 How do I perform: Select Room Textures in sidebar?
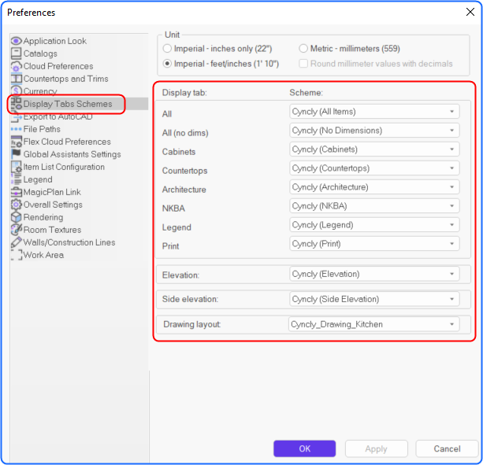click(x=52, y=230)
